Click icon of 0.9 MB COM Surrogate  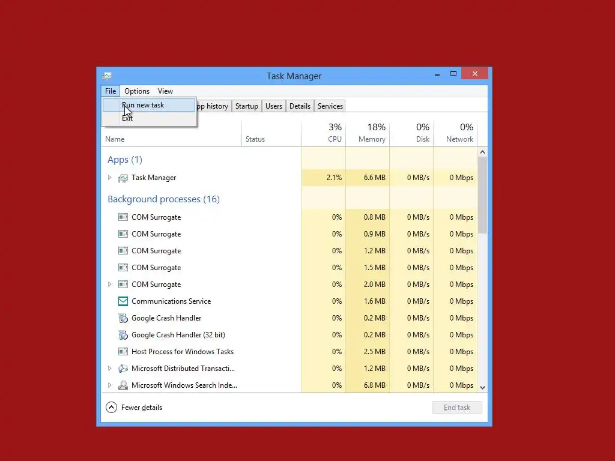pyautogui.click(x=123, y=234)
